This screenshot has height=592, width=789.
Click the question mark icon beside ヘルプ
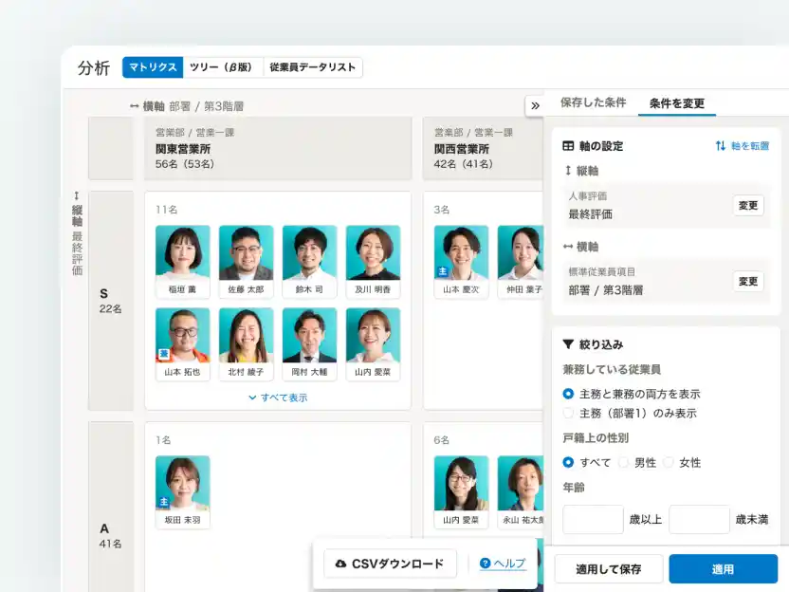pos(486,564)
